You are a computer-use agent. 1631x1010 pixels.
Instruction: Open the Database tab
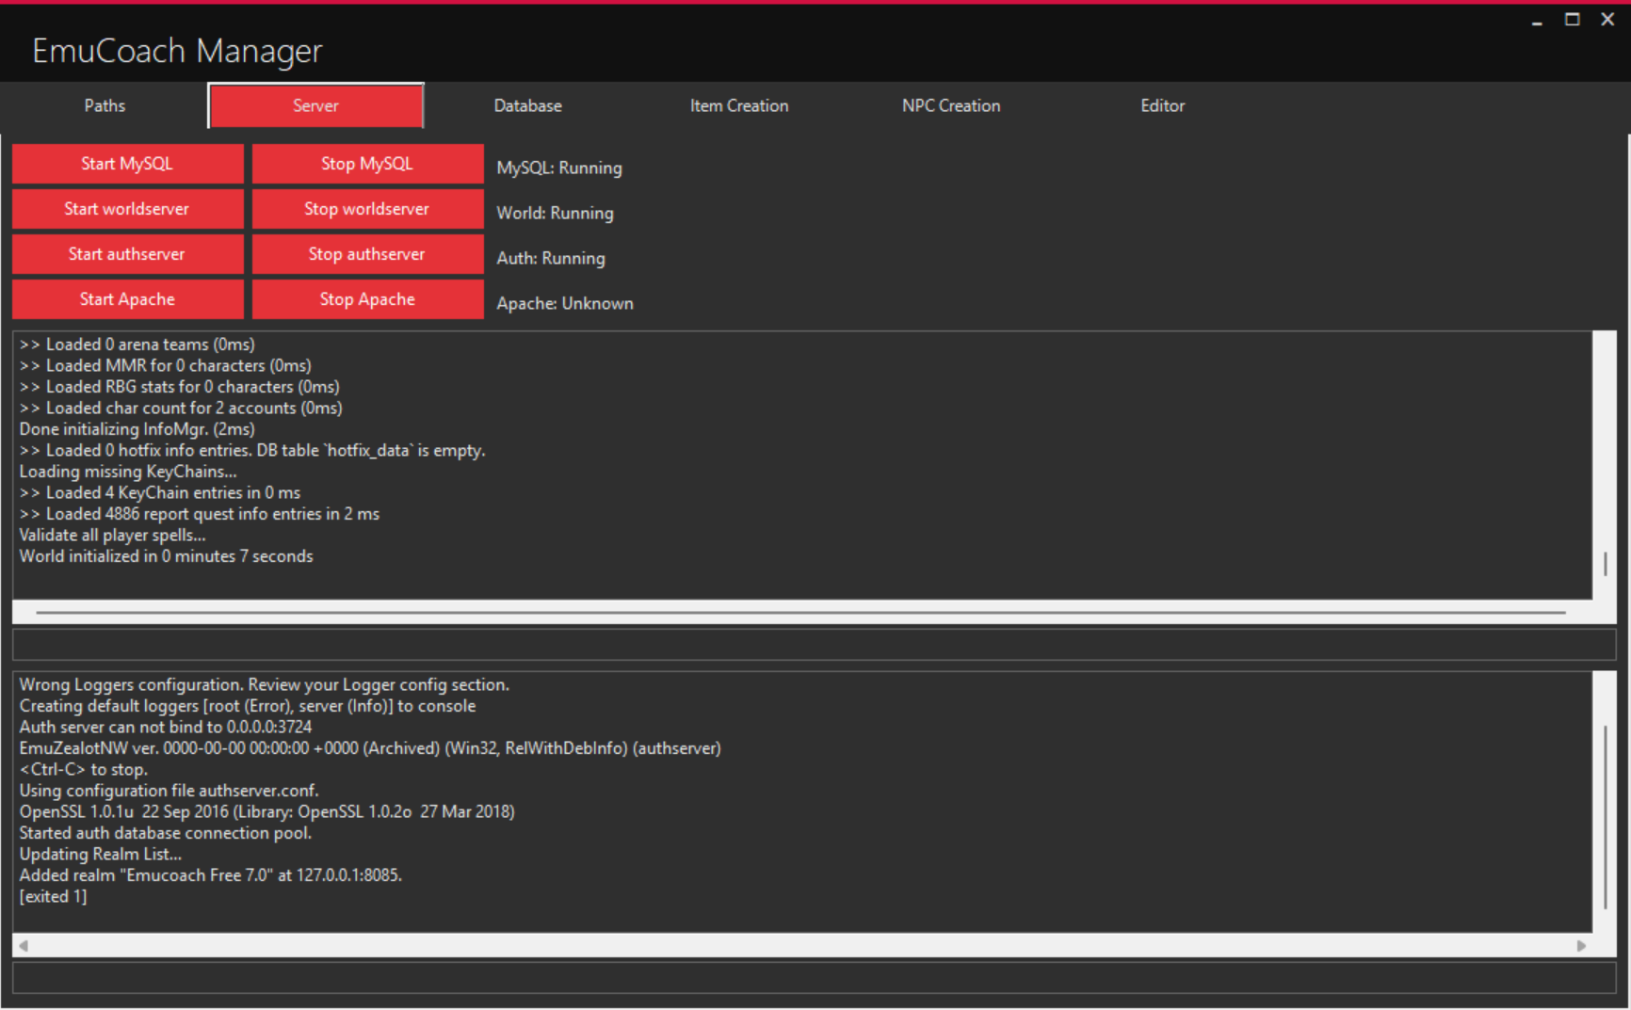pyautogui.click(x=526, y=105)
